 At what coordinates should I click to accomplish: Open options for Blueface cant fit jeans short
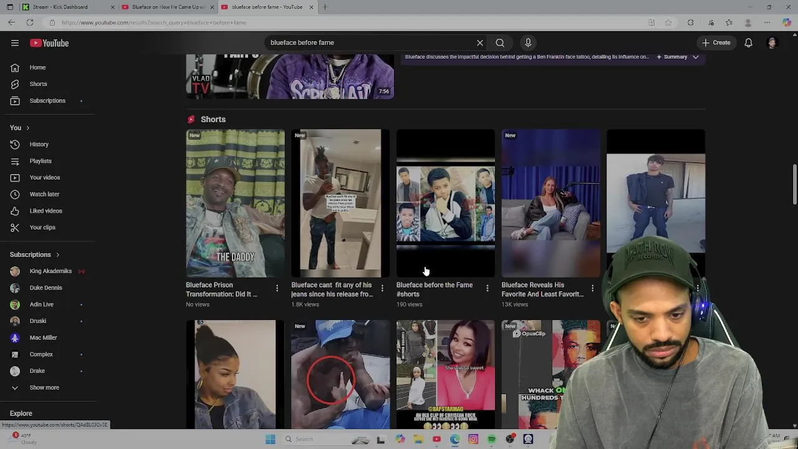pos(382,288)
